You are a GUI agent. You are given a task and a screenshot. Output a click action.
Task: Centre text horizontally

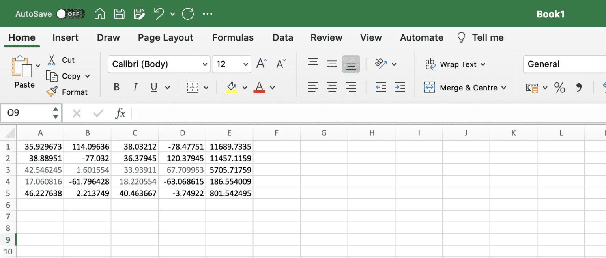point(332,87)
